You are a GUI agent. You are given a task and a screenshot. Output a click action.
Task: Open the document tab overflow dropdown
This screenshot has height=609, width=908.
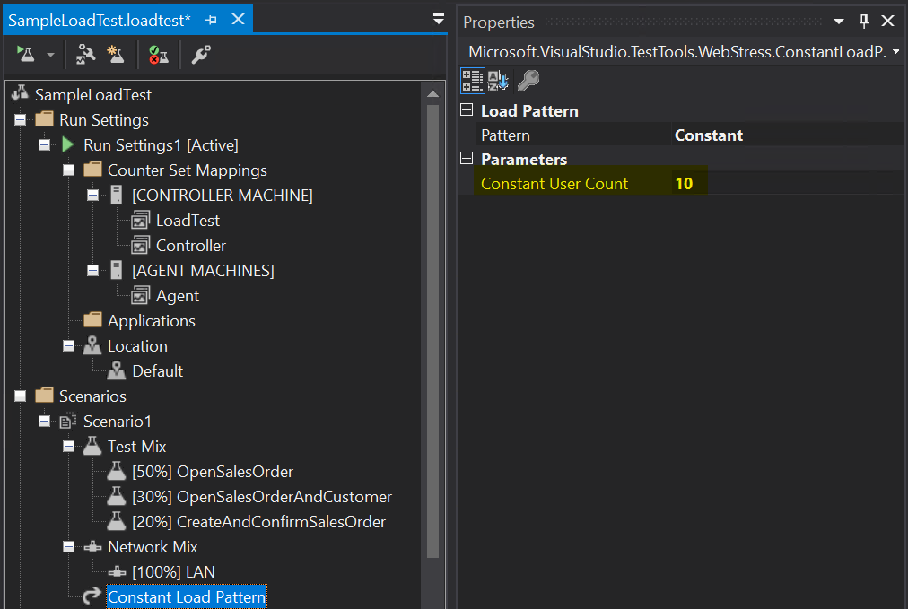point(439,20)
